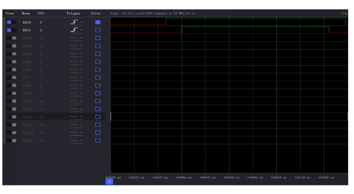Click the View column header
Image resolution: width=354 pixels, height=194 pixels.
10,13
